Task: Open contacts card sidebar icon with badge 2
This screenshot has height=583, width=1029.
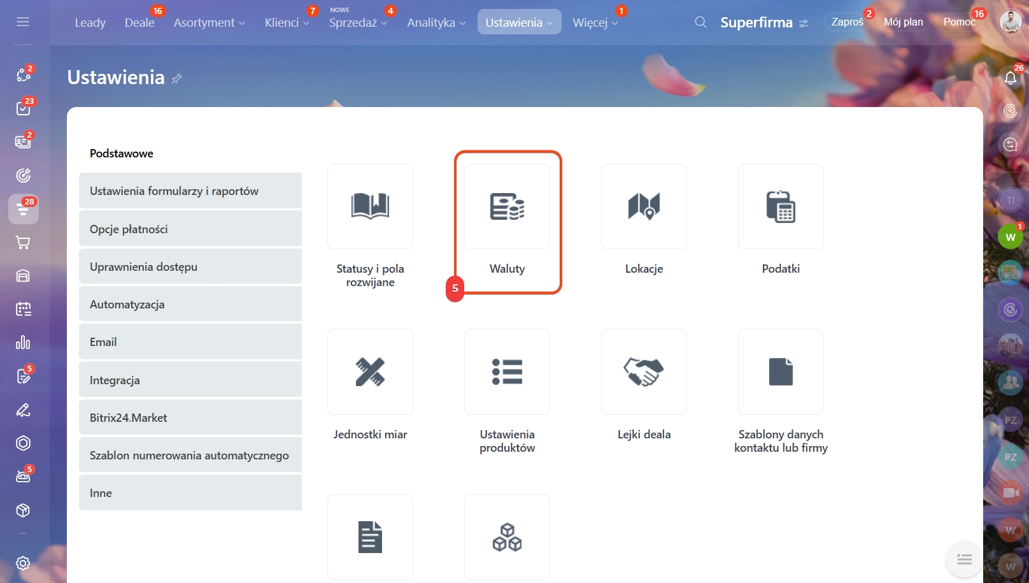Action: click(24, 141)
